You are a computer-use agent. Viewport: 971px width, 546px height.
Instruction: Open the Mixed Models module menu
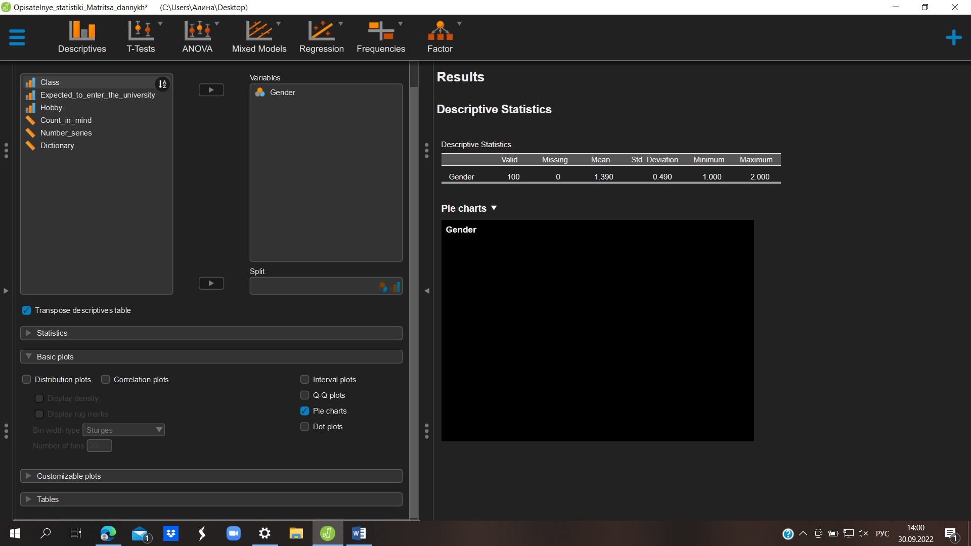[x=259, y=37]
